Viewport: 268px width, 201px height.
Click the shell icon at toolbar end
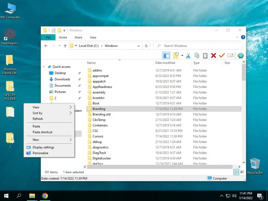click(x=241, y=55)
